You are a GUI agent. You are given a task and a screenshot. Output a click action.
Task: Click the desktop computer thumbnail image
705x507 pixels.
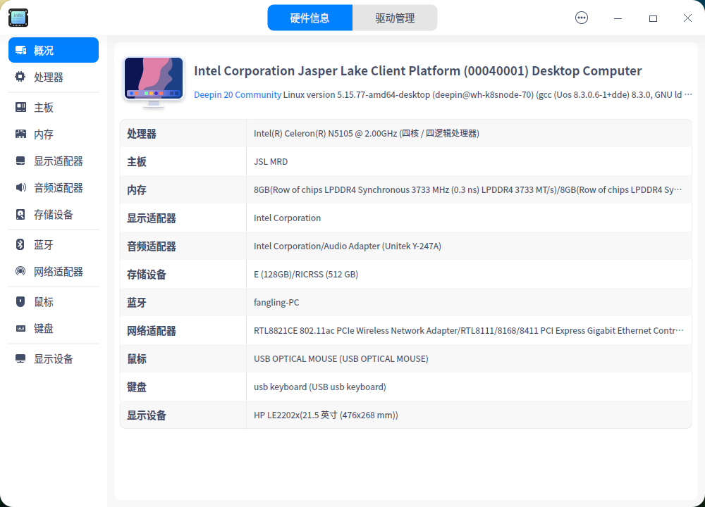coord(154,82)
